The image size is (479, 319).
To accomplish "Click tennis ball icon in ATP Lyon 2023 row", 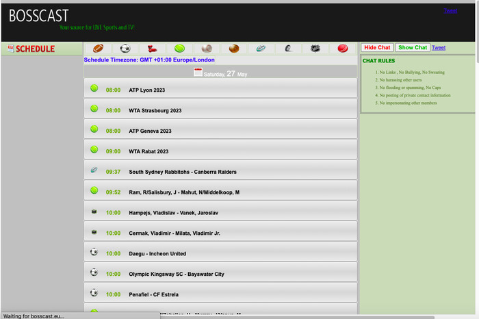I will coord(94,88).
